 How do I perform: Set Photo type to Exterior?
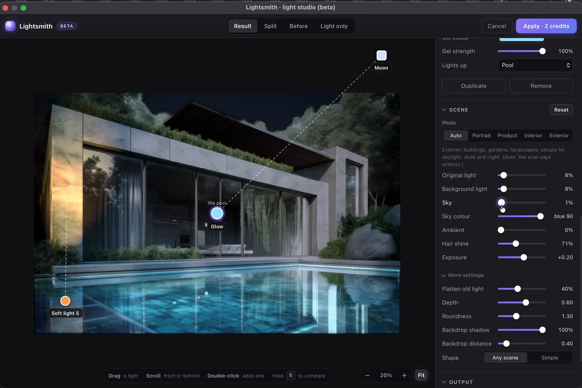click(559, 136)
